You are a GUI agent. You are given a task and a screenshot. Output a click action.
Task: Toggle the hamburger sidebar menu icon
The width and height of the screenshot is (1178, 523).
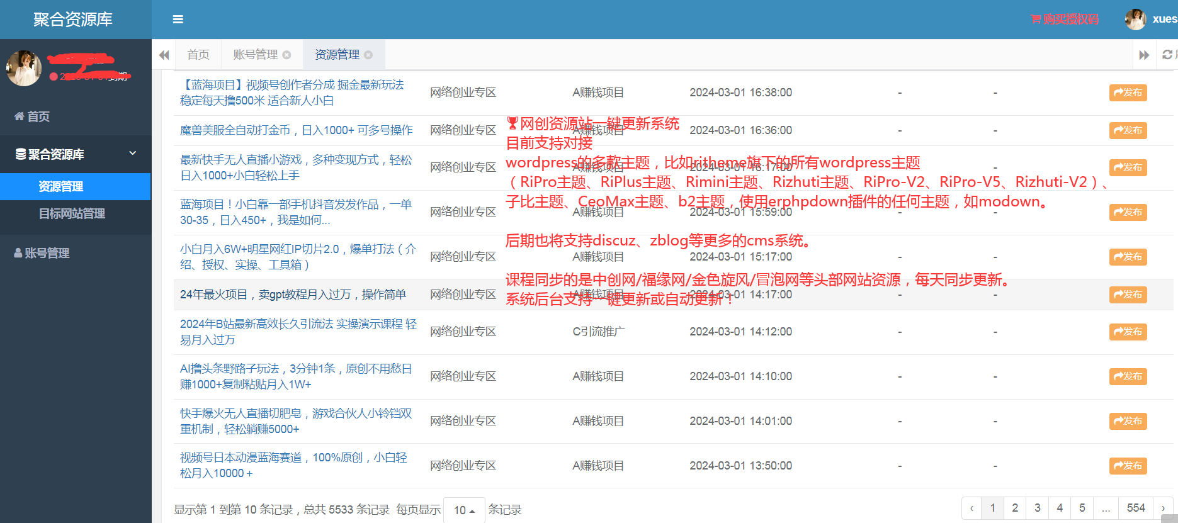178,20
